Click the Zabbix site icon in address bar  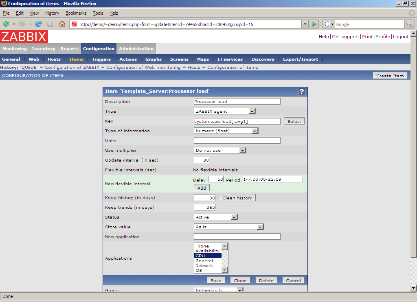click(x=74, y=24)
